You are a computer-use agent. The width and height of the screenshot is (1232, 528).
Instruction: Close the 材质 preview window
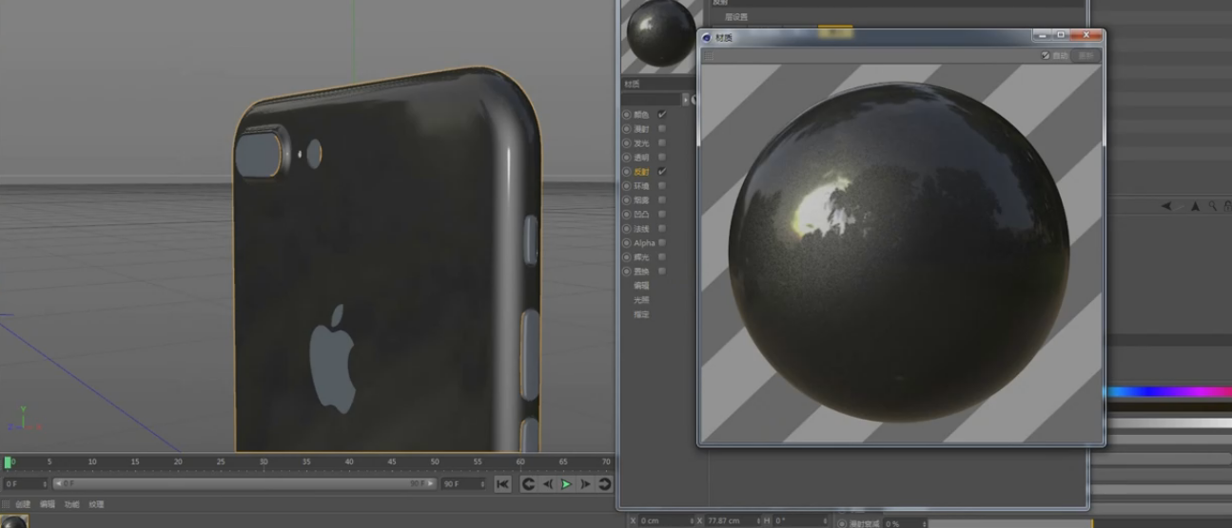tap(1086, 35)
